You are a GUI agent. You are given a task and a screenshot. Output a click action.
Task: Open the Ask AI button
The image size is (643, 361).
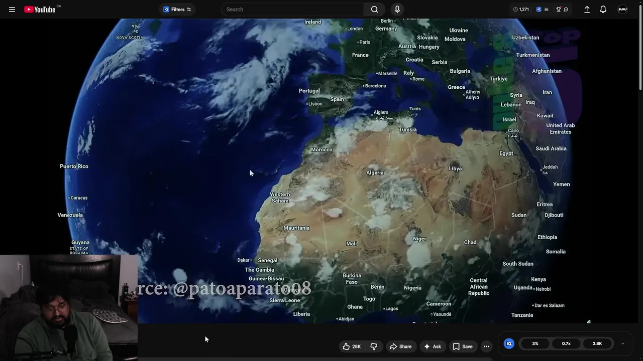(433, 346)
